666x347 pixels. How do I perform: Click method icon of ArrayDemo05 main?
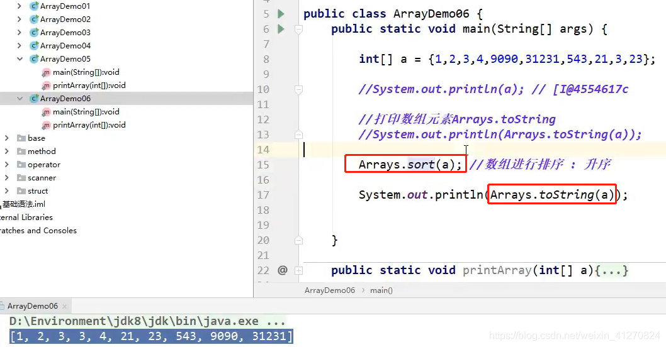click(47, 72)
